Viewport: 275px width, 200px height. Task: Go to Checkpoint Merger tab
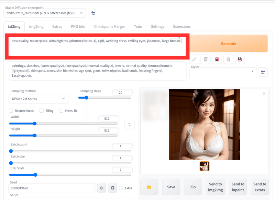coord(110,27)
